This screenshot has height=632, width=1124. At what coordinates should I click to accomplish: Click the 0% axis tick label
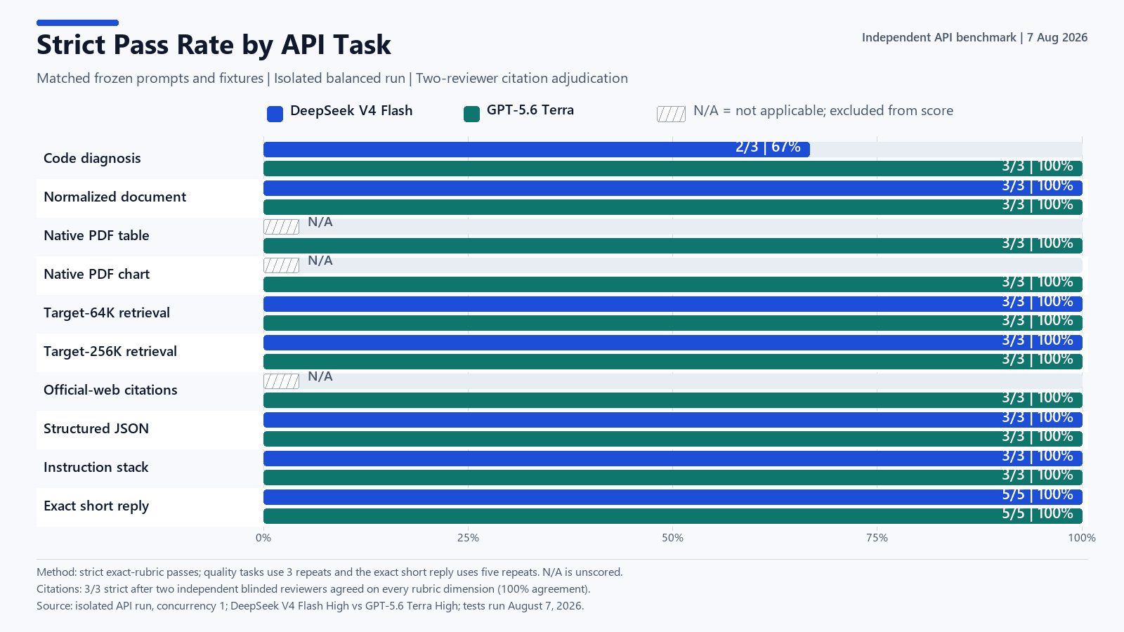263,538
